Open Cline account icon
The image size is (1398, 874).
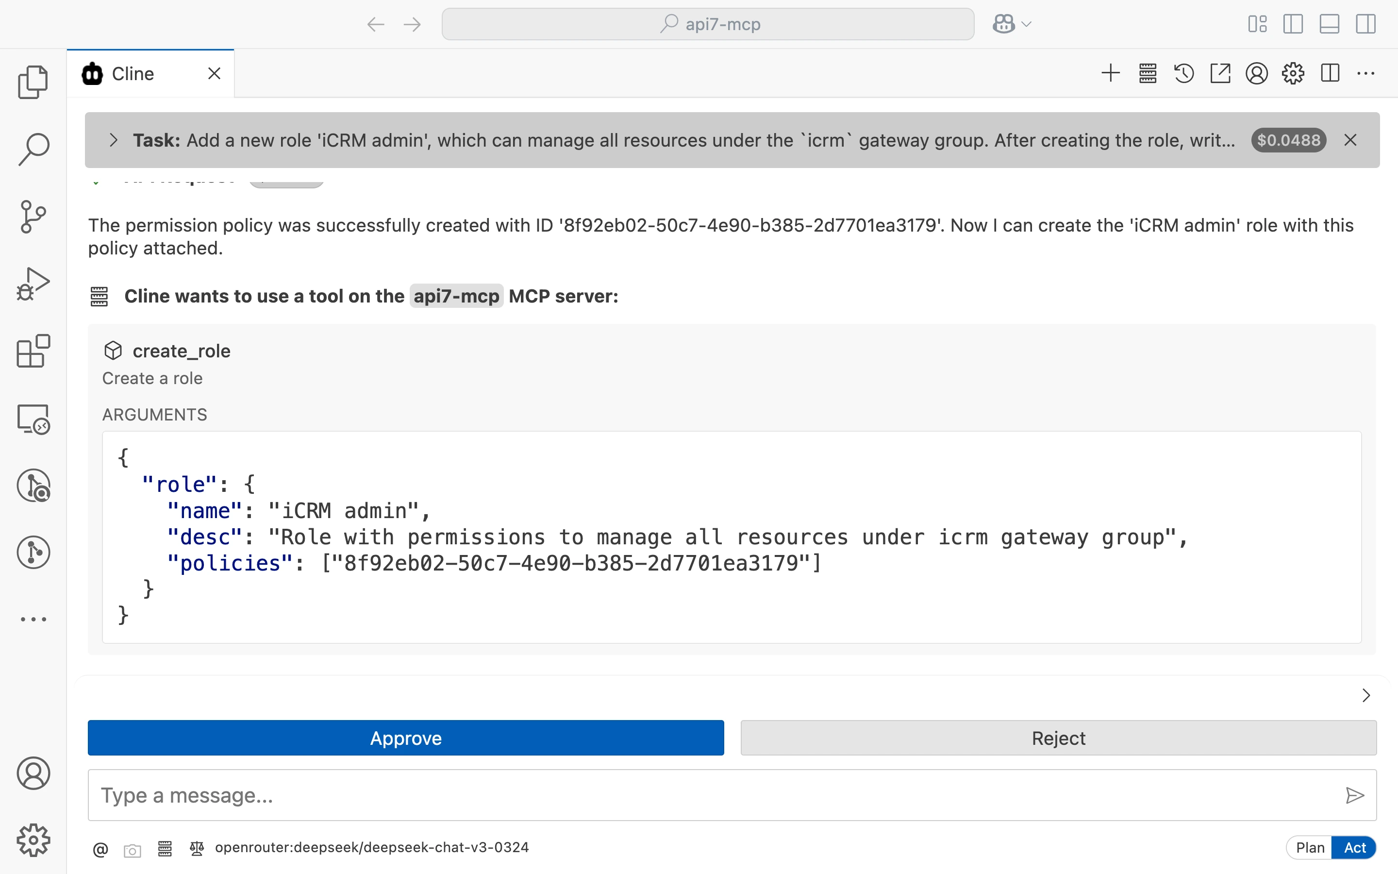click(1256, 73)
